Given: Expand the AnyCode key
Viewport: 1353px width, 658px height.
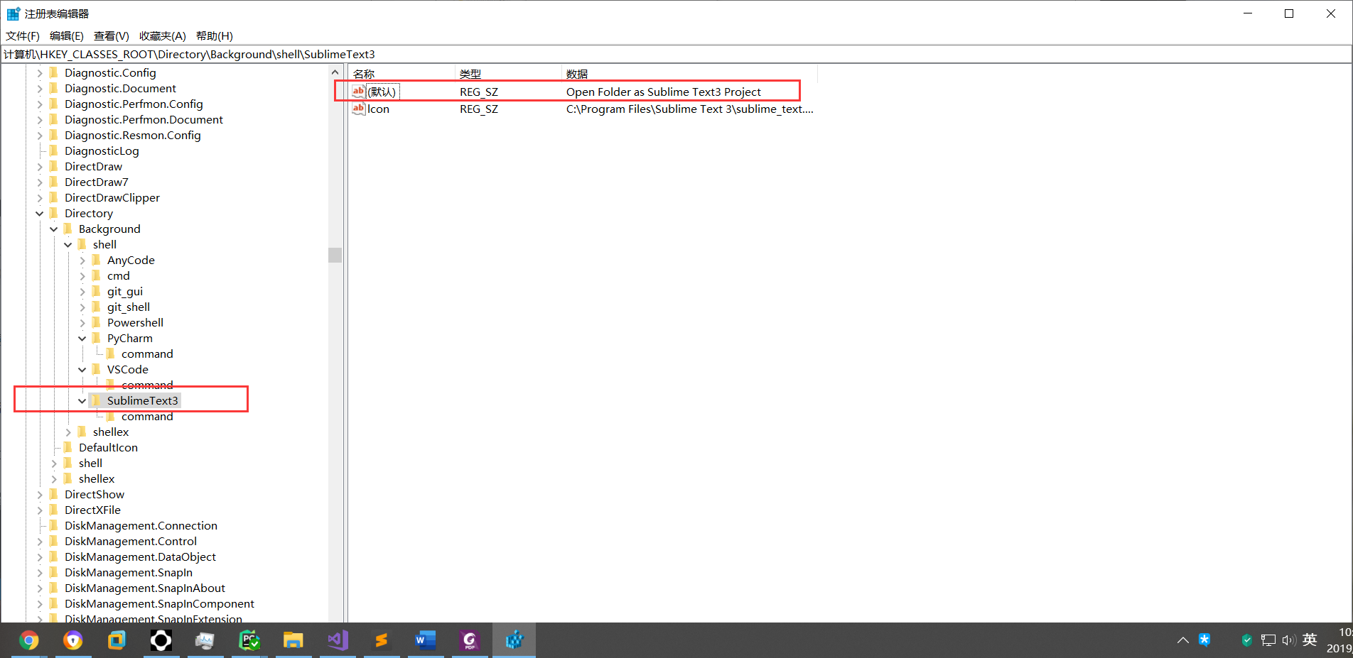Looking at the screenshot, I should [82, 261].
